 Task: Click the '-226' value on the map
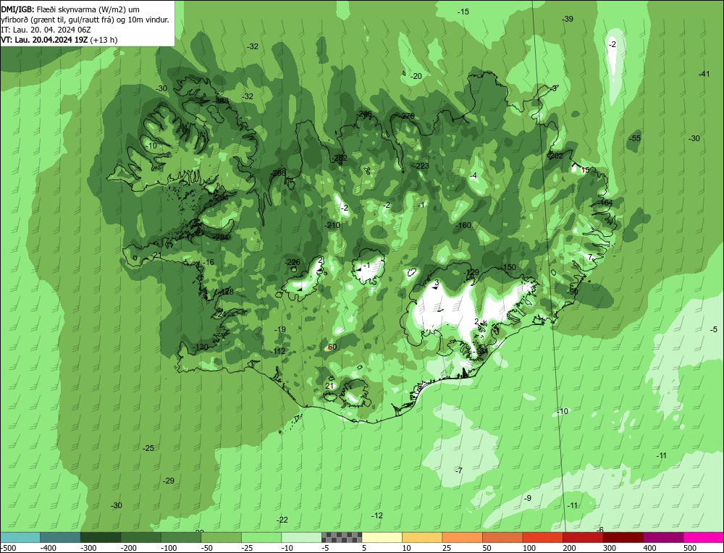[292, 262]
